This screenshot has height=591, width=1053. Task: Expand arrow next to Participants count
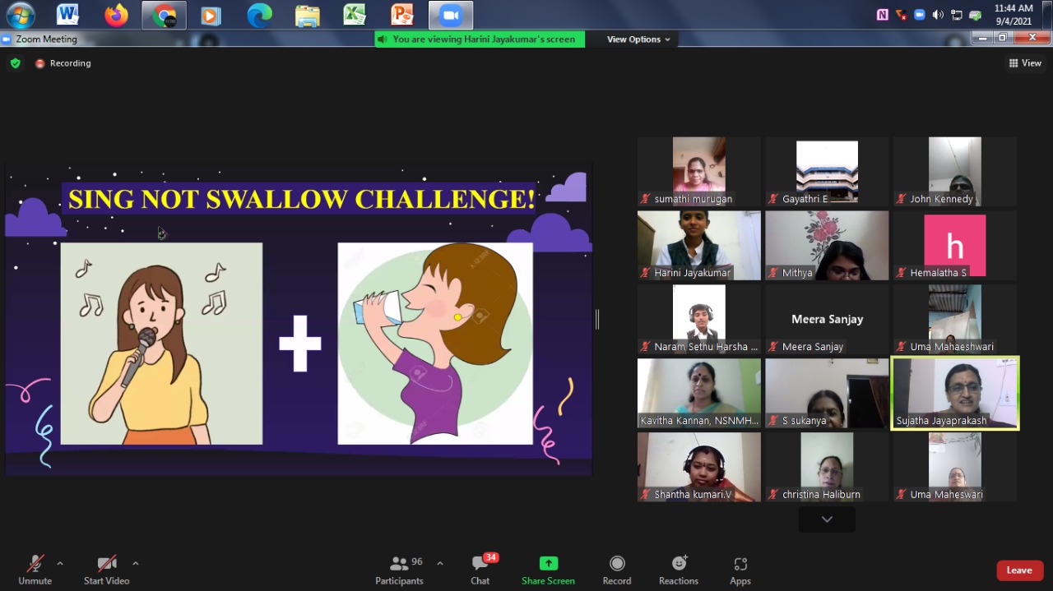pos(440,563)
